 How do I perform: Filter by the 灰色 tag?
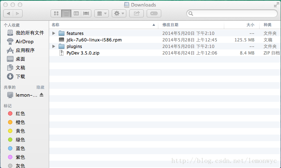point(16,166)
